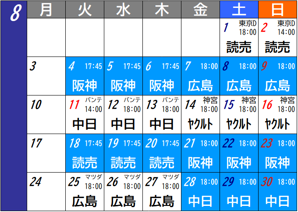The height and width of the screenshot is (212, 298).
Task: Click the 金 (Friday) column header
Action: [200, 10]
